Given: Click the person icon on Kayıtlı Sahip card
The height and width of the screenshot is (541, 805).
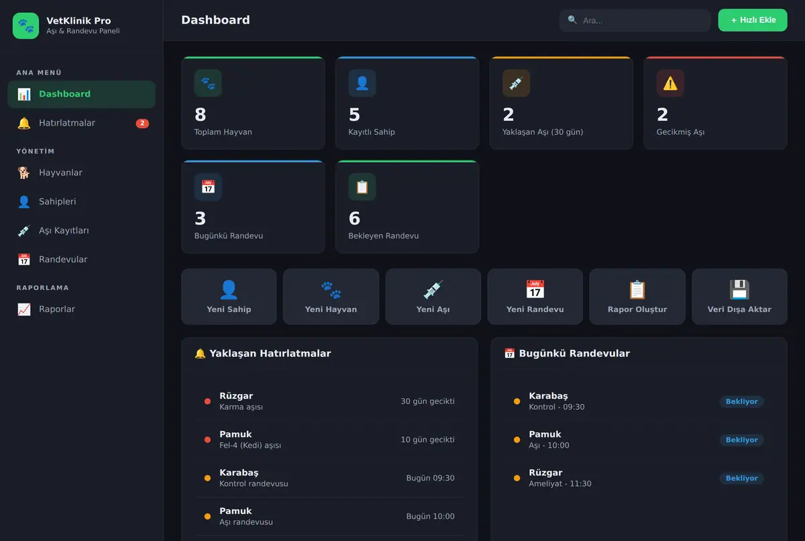Looking at the screenshot, I should 362,83.
